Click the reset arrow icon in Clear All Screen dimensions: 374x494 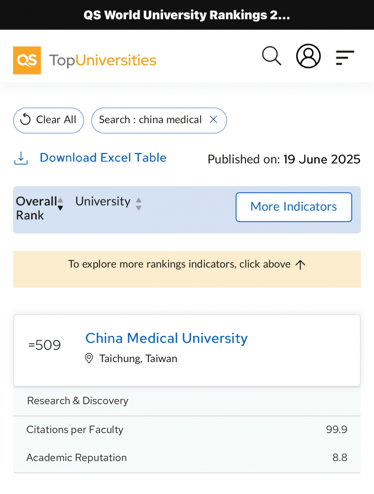point(25,120)
